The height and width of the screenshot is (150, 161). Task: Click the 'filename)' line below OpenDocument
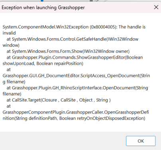pyautogui.click(x=12, y=94)
